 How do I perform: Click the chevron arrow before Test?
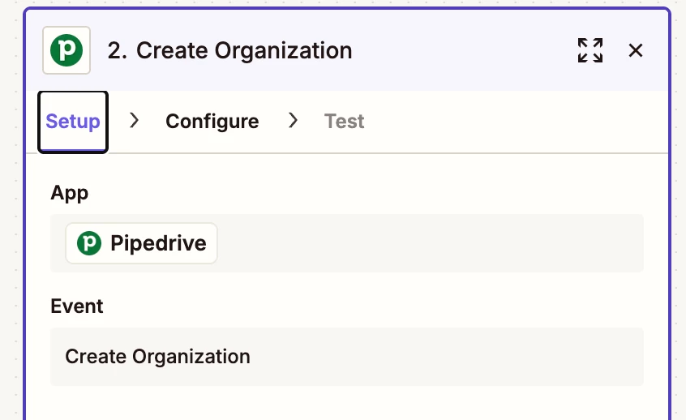[293, 121]
